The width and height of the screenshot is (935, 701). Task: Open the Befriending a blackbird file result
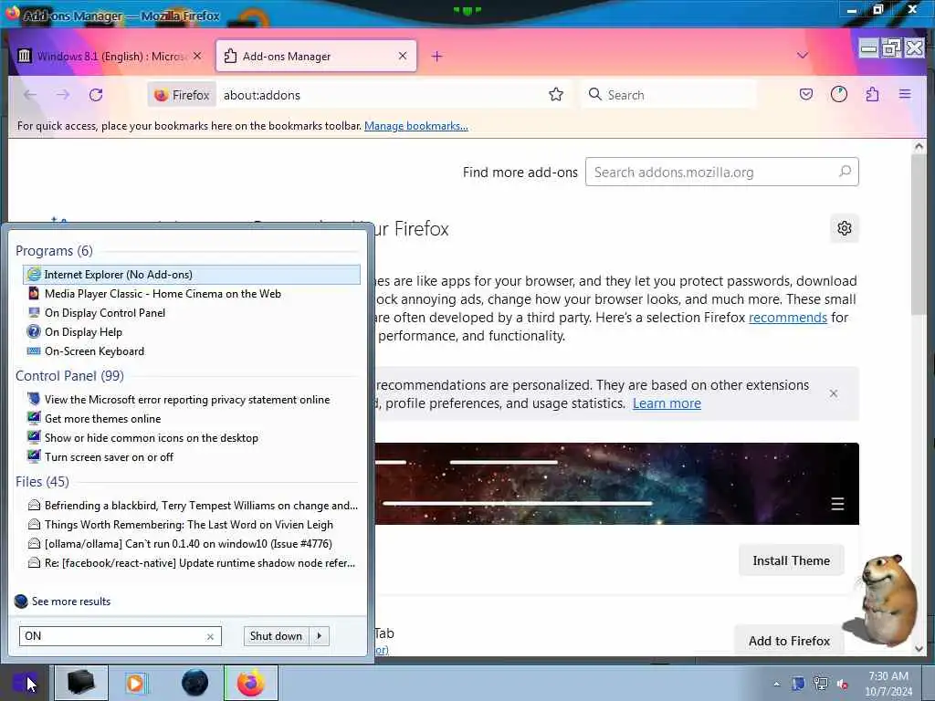tap(192, 506)
